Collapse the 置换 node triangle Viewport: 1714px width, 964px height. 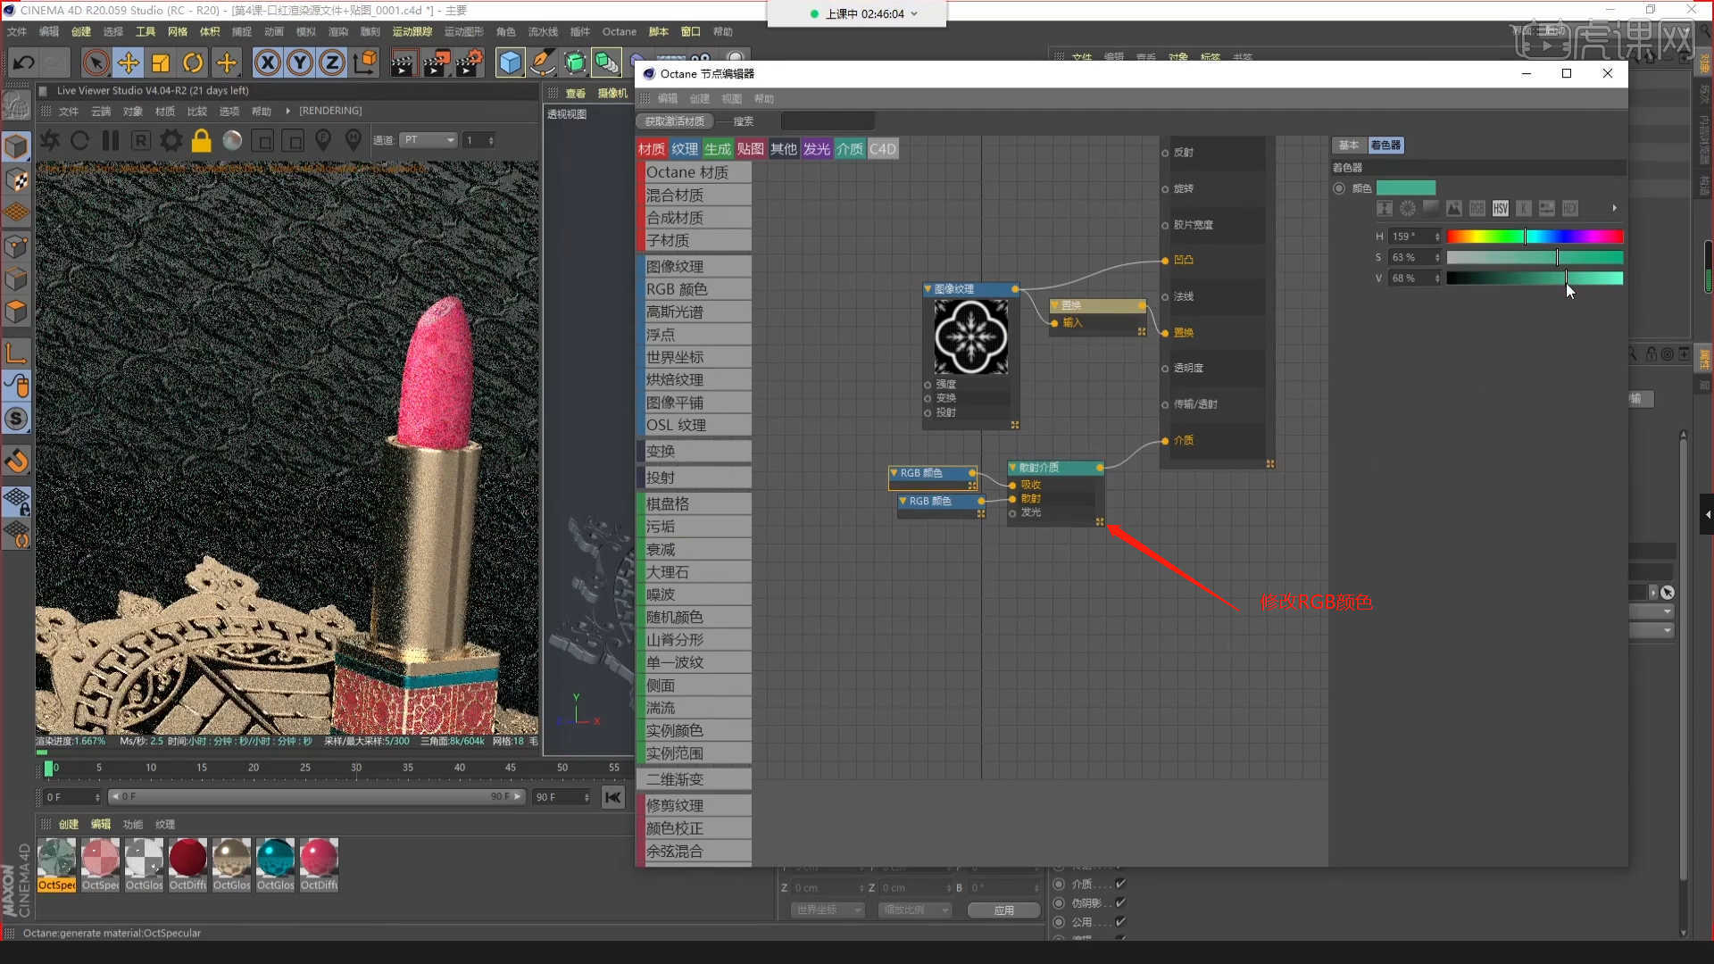[1055, 305]
